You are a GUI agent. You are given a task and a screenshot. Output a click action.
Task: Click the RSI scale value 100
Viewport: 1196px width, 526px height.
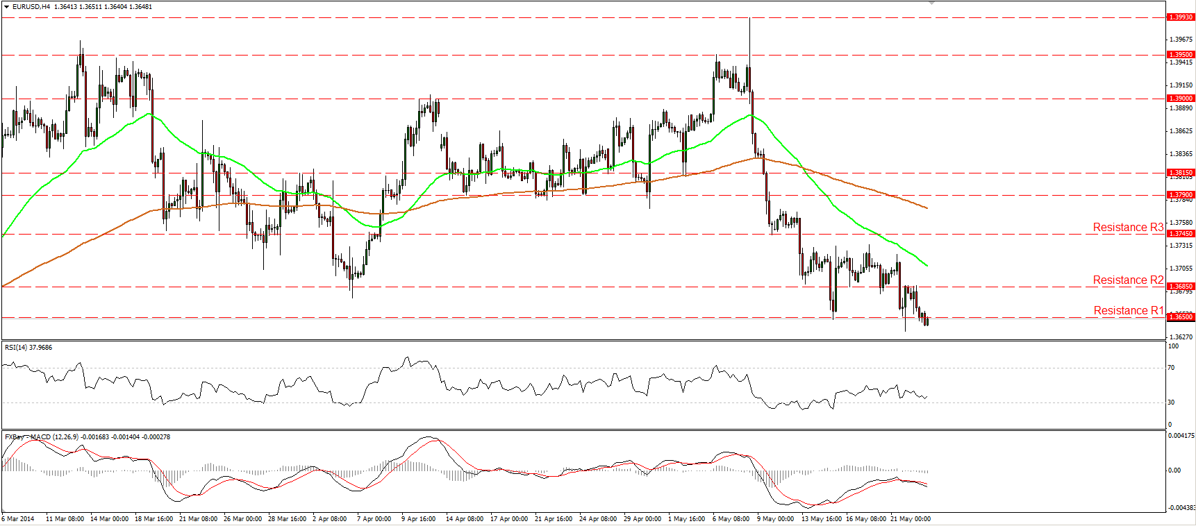click(1173, 346)
